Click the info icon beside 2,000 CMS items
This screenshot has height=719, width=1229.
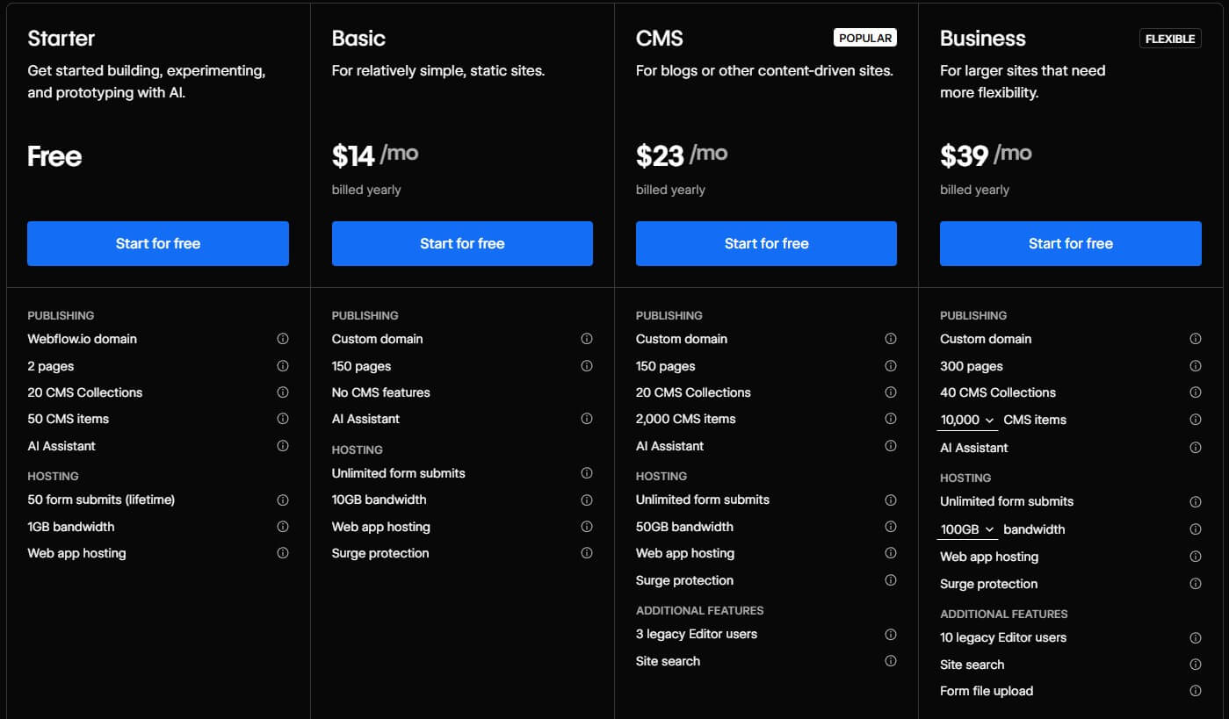pyautogui.click(x=891, y=419)
